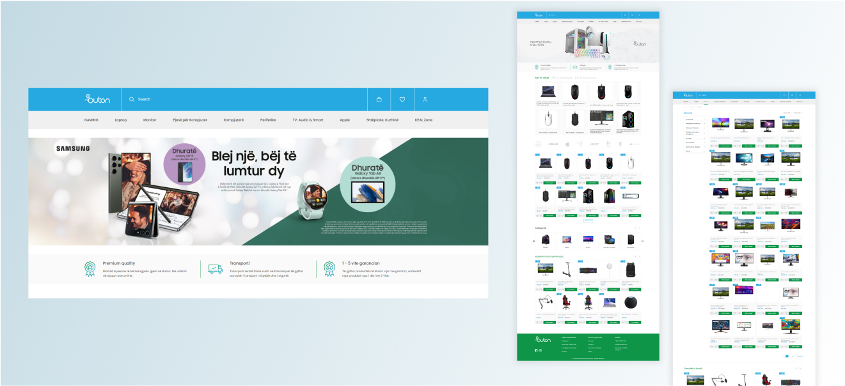The image size is (845, 386).
Task: Open the white mouse card under Me te rejat
Action: click(x=548, y=121)
